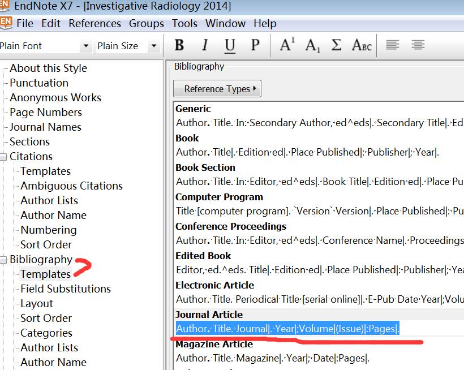Click the Conference Proceedings template line
The height and width of the screenshot is (370, 464).
tap(320, 240)
